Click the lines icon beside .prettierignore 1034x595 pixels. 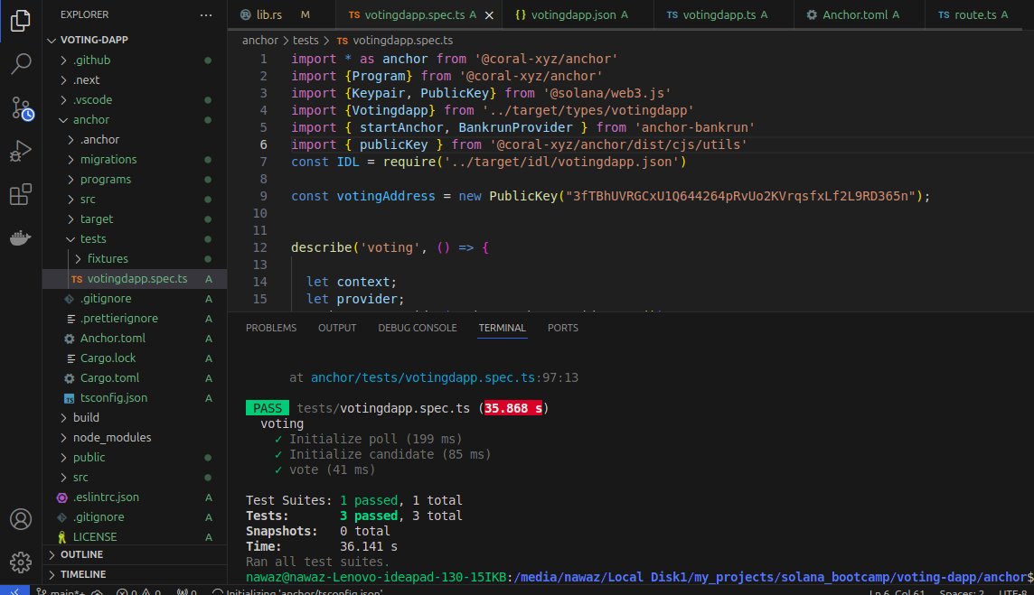click(x=70, y=319)
